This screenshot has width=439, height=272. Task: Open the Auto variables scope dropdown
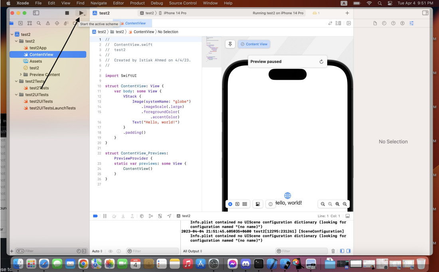pyautogui.click(x=97, y=251)
